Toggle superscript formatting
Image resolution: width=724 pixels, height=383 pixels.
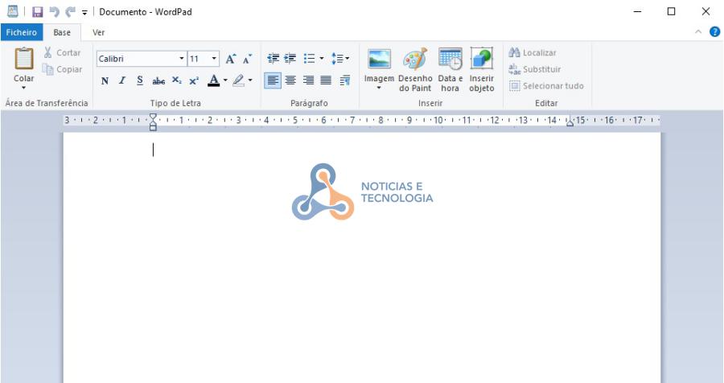tap(194, 80)
